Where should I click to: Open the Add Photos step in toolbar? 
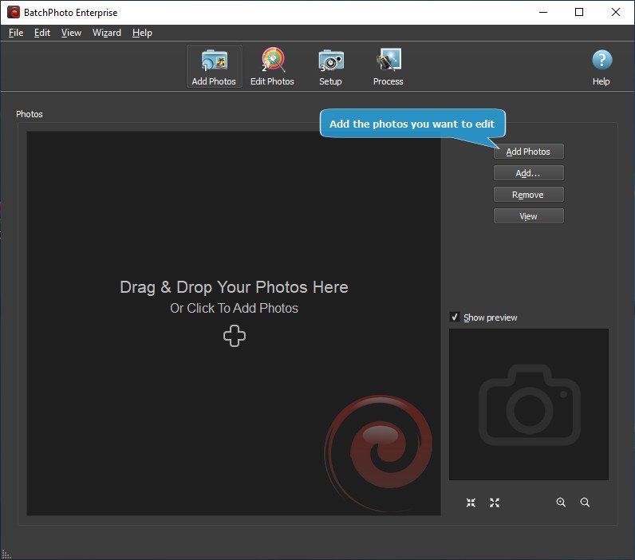click(x=215, y=66)
